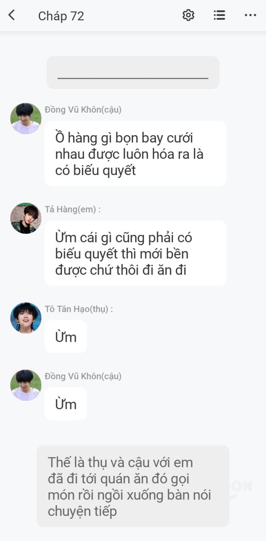
Task: Tap first Đồng Vũ Khôn avatar
Action: pos(26,119)
